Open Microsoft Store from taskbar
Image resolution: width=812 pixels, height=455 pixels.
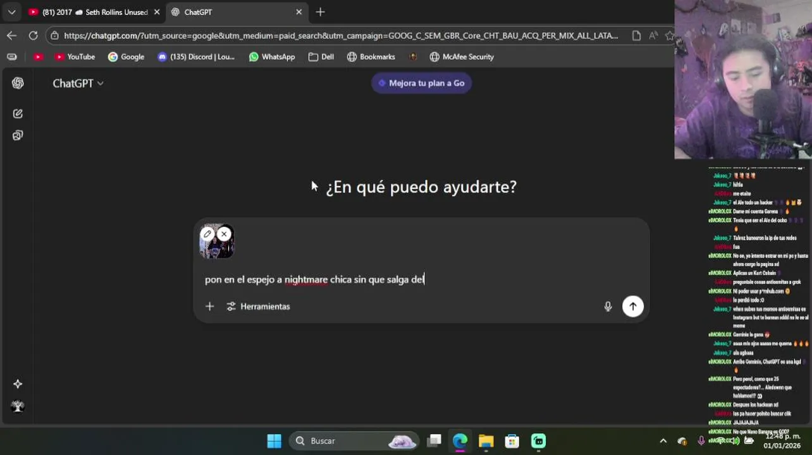click(x=512, y=441)
